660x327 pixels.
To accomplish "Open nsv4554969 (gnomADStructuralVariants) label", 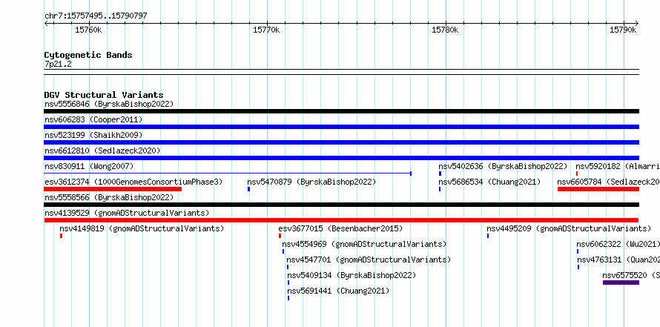I will click(364, 244).
